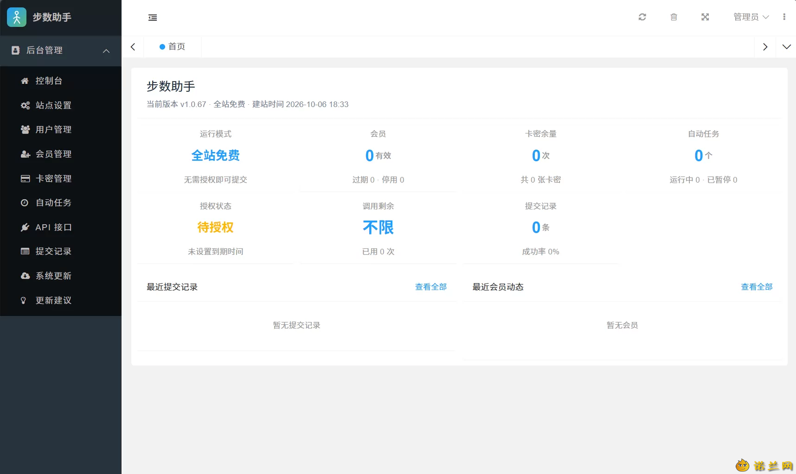Image resolution: width=796 pixels, height=474 pixels.
Task: Click the gears icon beside 站点设置
Action: pyautogui.click(x=25, y=105)
